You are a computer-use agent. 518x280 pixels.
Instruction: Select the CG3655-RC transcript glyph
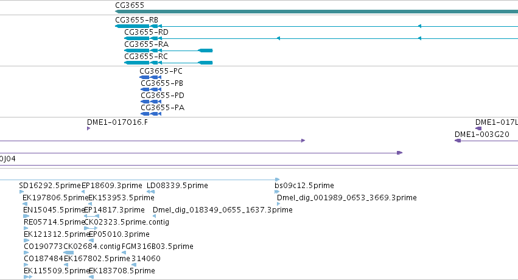click(x=169, y=63)
